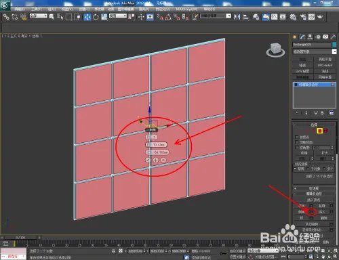Select Element sub-object level icon

point(326,131)
